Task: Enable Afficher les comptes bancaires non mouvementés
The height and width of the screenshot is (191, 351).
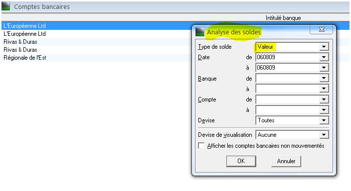Action: tap(201, 146)
